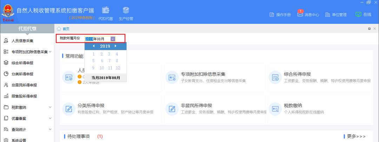Click the 2019 year header in calendar
The width and height of the screenshot is (379, 142).
(105, 46)
